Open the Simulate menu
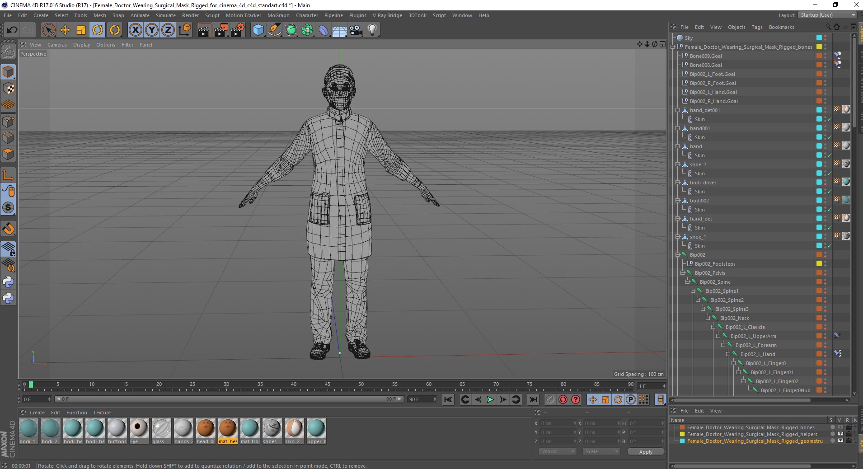863x469 pixels. pos(166,15)
